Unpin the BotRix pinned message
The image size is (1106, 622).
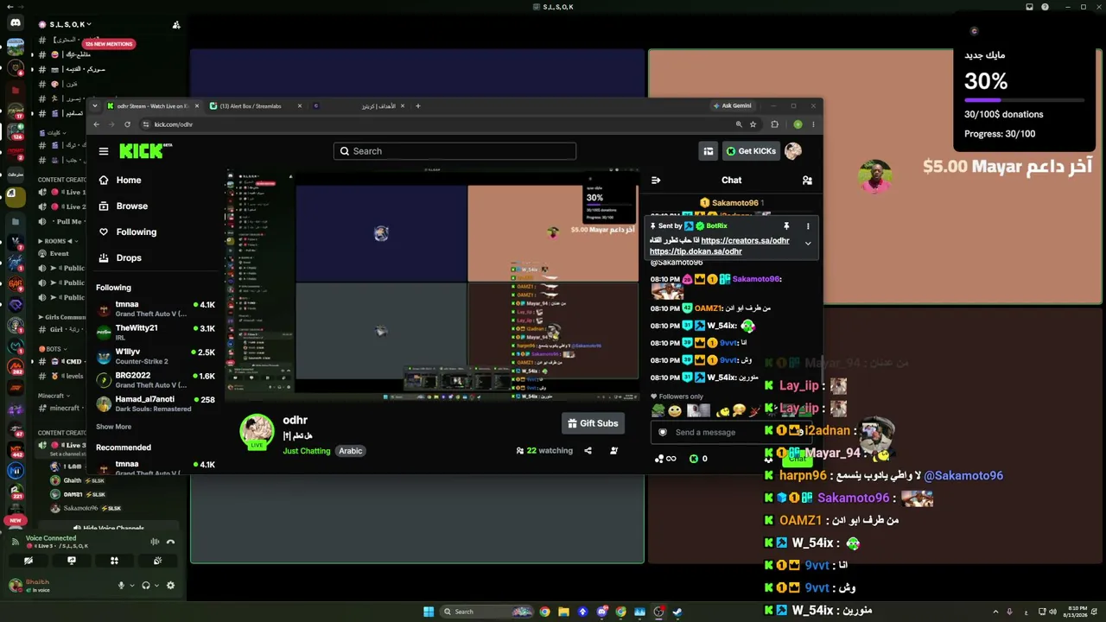coord(786,226)
